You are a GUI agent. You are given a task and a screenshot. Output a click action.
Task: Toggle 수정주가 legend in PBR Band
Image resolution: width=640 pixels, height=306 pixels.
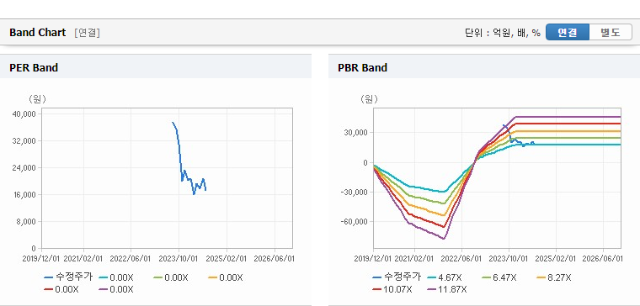tap(397, 277)
